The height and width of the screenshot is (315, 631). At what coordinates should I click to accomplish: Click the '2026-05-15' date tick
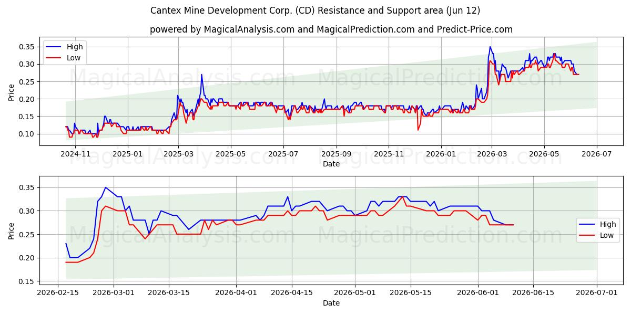410,293
